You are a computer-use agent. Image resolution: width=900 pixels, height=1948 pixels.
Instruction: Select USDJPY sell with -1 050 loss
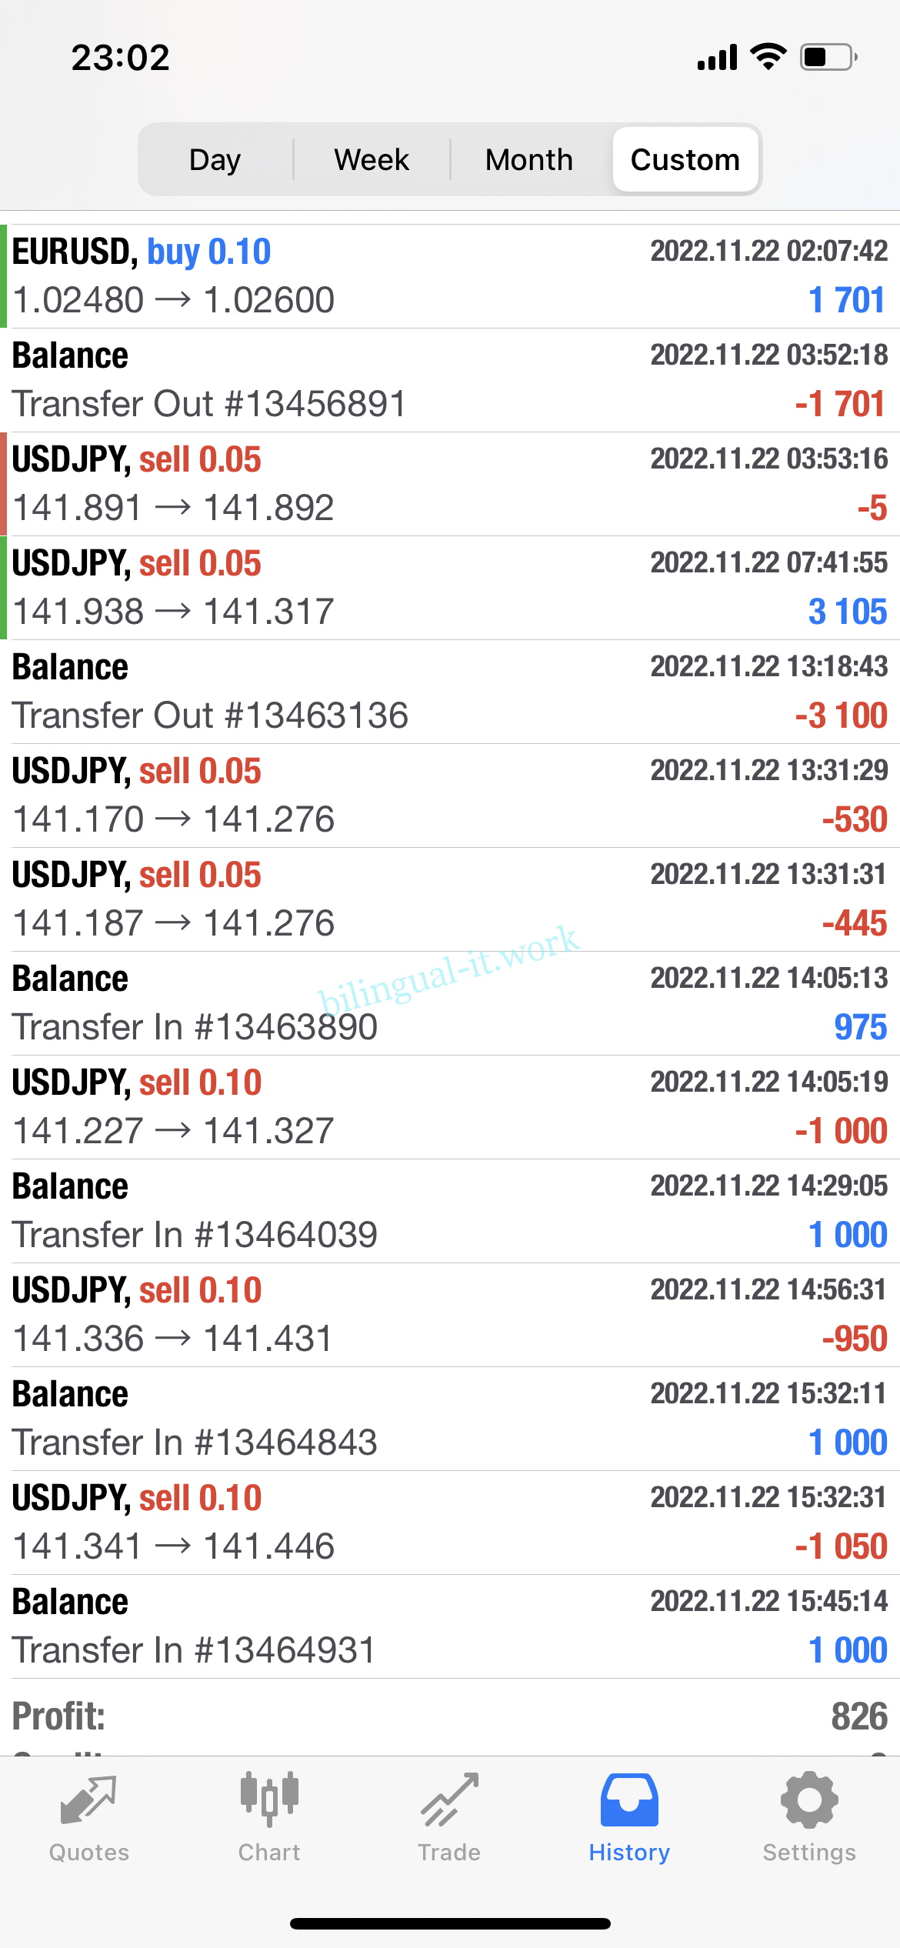(x=450, y=1523)
